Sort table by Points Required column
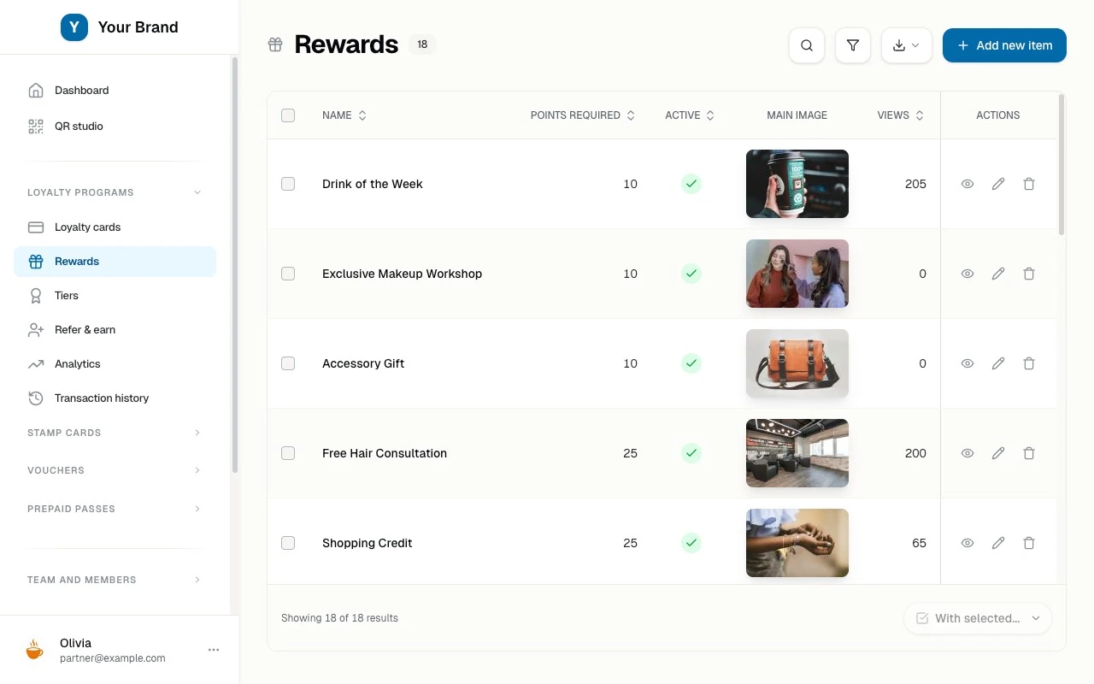This screenshot has width=1094, height=684. click(583, 115)
